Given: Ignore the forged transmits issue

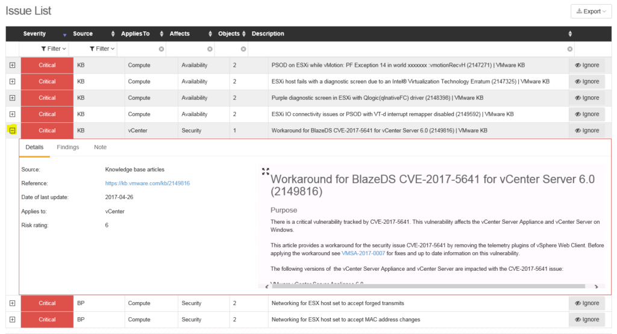Looking at the screenshot, I should 587,303.
